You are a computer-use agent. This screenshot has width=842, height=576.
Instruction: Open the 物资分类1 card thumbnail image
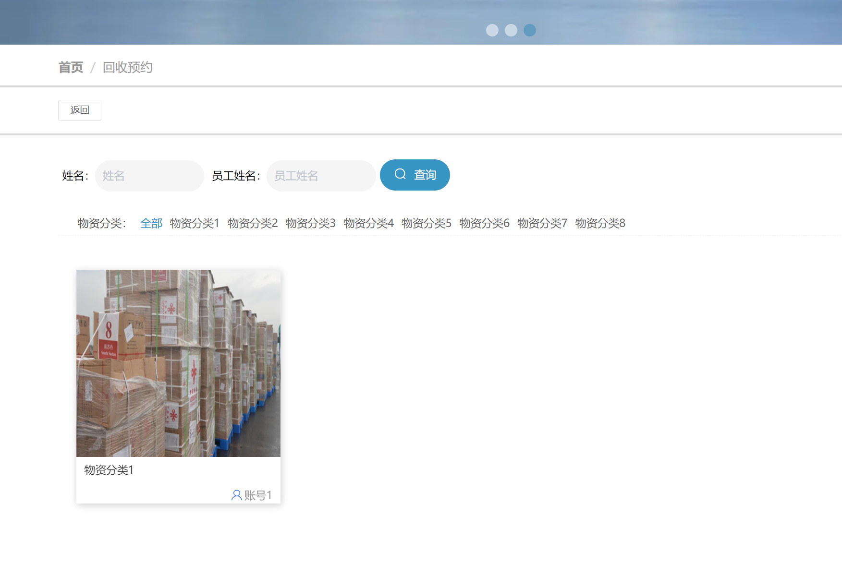tap(178, 362)
